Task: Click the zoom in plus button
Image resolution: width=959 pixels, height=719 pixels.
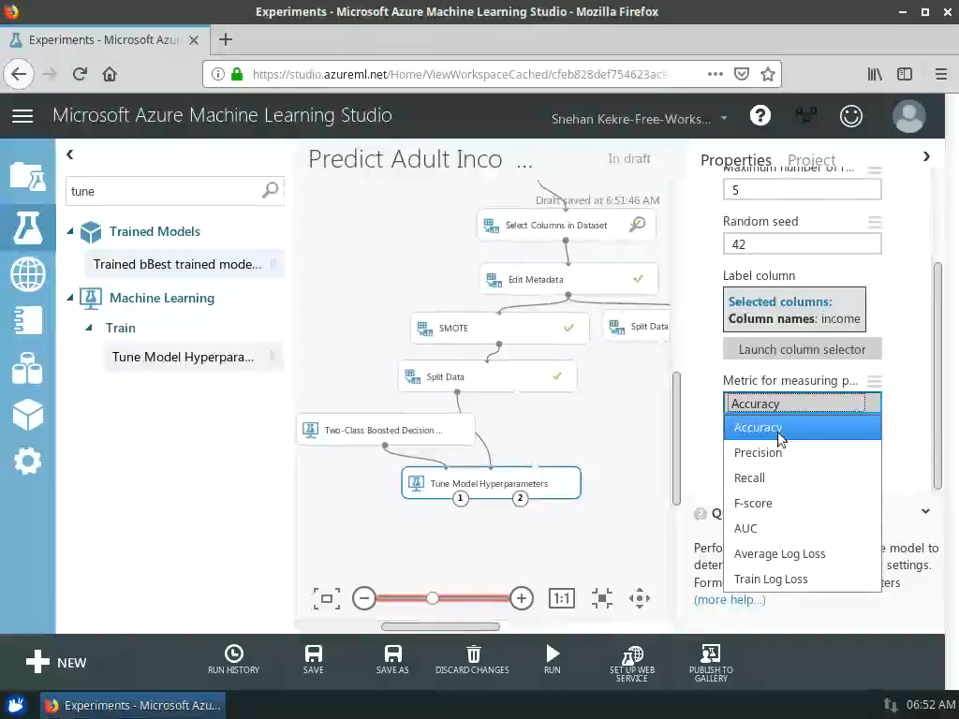Action: pyautogui.click(x=521, y=598)
